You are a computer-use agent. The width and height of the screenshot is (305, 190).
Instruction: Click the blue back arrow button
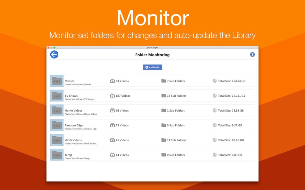coord(54,55)
